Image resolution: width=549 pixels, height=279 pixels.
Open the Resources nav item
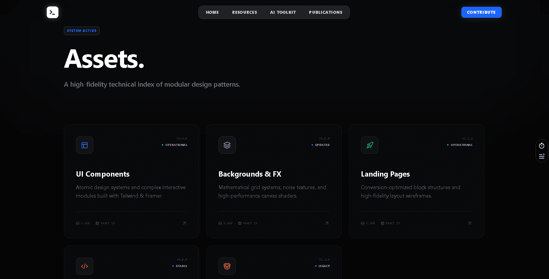(x=244, y=12)
